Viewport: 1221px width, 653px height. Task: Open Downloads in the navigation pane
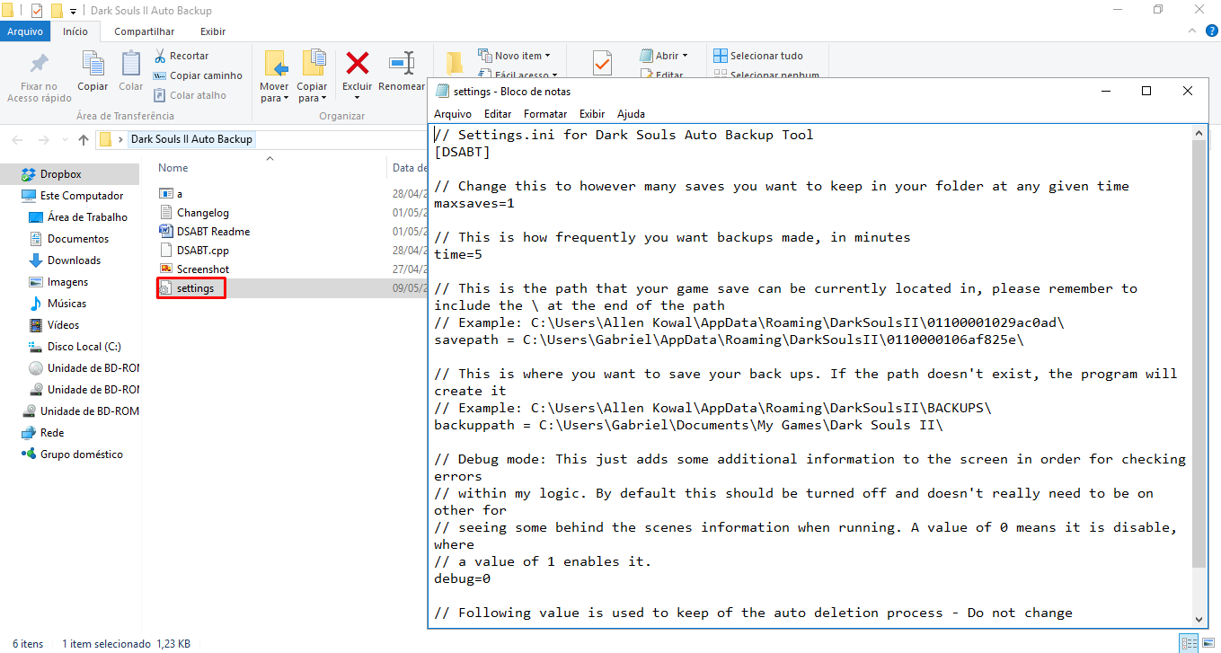[74, 260]
